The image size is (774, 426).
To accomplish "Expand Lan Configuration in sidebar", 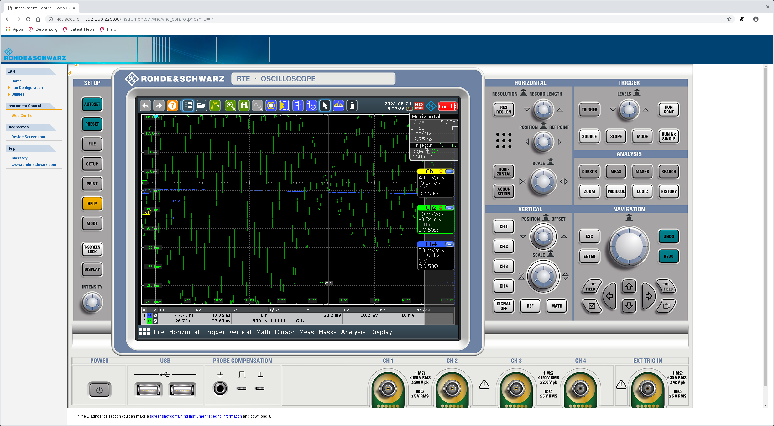I will tap(27, 88).
